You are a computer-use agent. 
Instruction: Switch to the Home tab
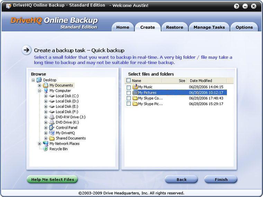(123, 27)
